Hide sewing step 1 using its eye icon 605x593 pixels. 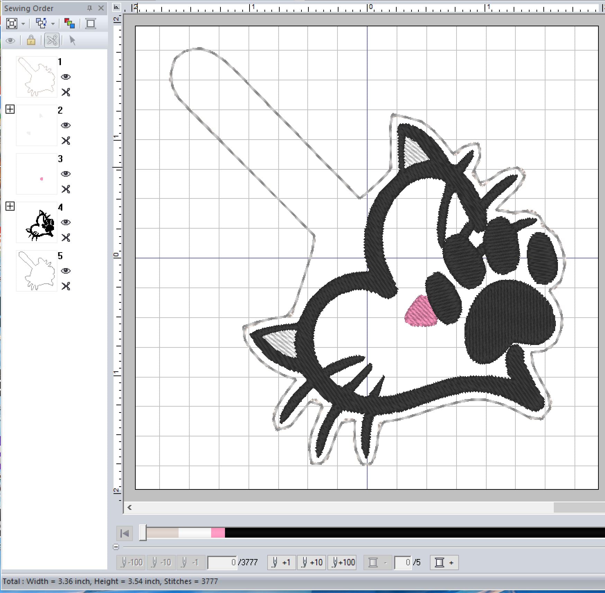(x=66, y=77)
